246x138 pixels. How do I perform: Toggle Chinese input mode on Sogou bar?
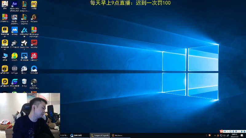point(225,132)
